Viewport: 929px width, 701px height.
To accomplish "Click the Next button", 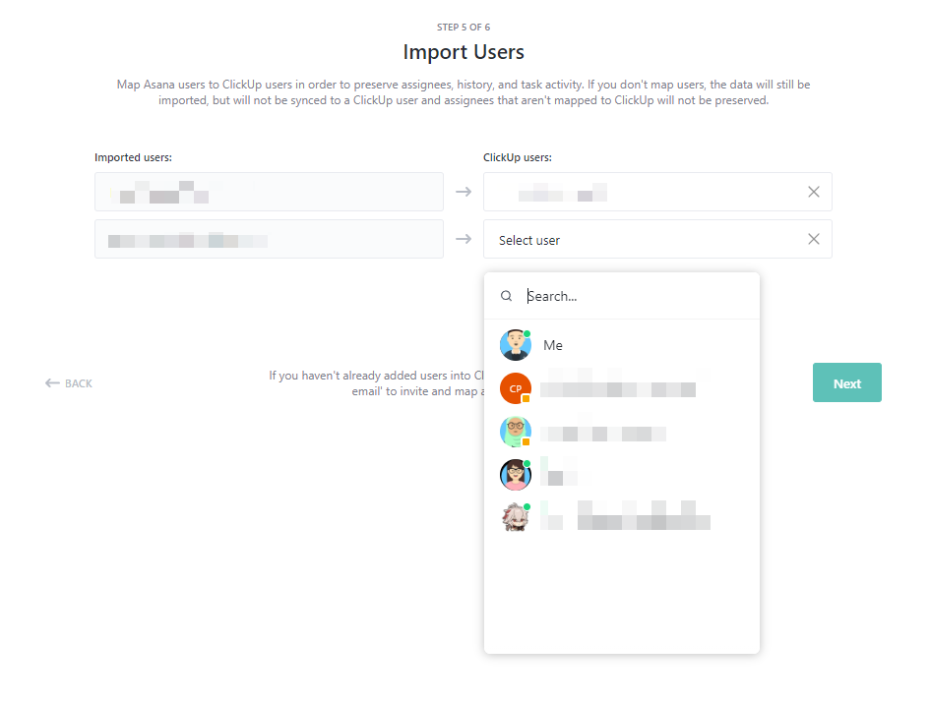I will coord(846,382).
